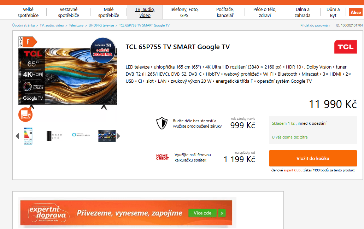The width and height of the screenshot is (364, 229).
Task: Show next thumbnails with right arrow
Action: coord(118,136)
